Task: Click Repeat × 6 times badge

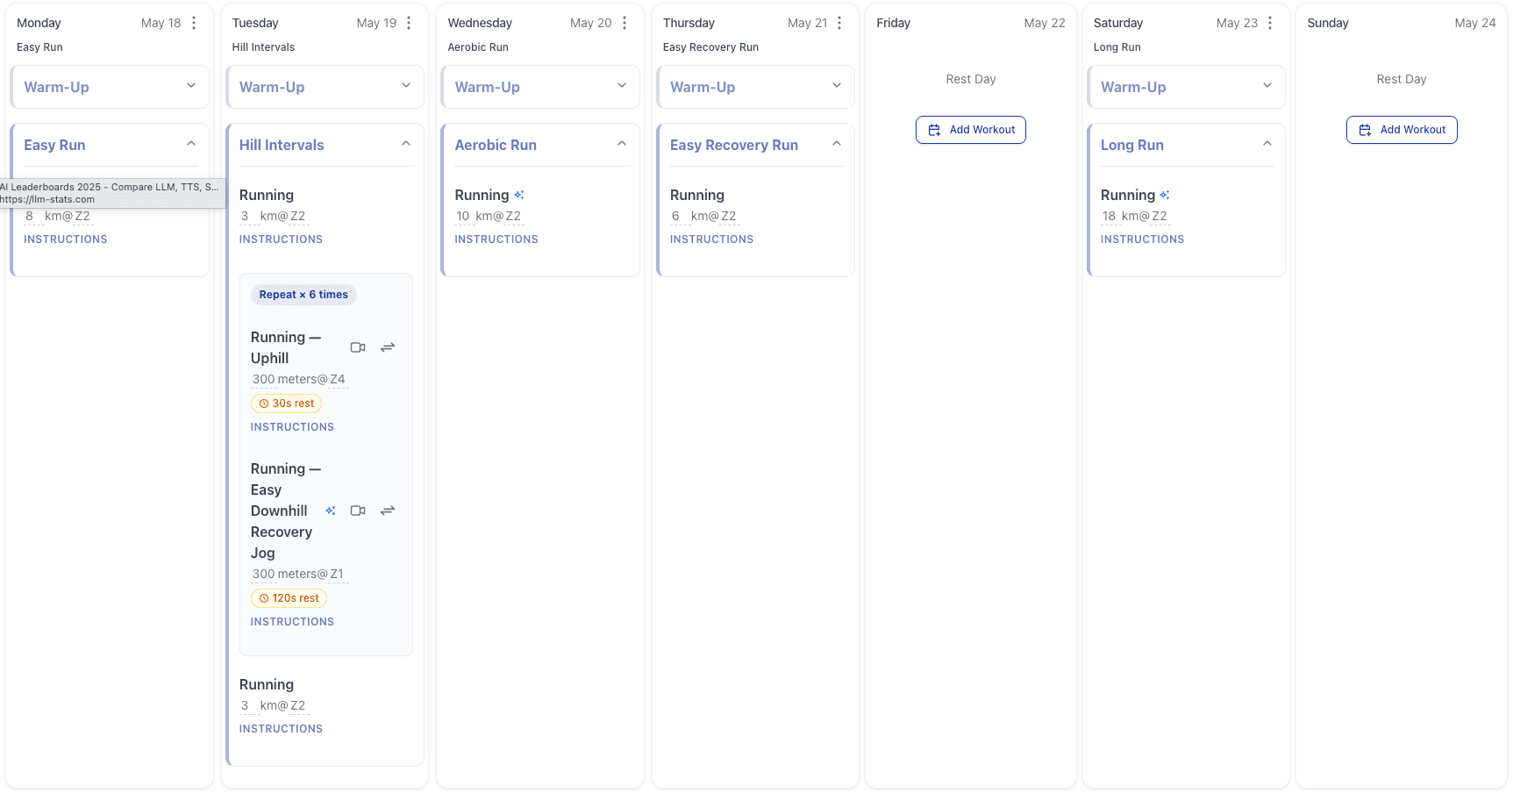Action: point(303,295)
